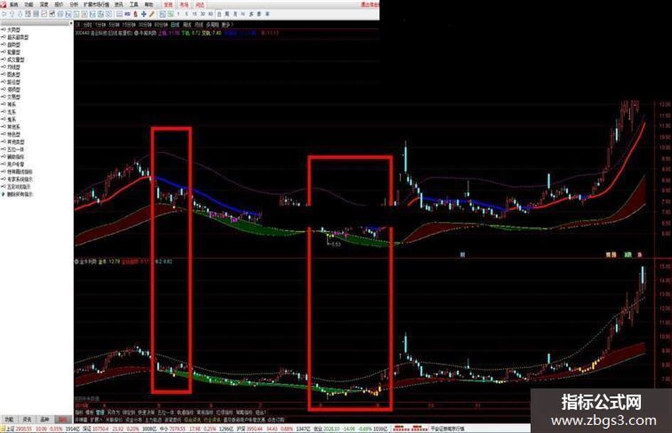Expand the 趋势型 tree node

[14, 45]
